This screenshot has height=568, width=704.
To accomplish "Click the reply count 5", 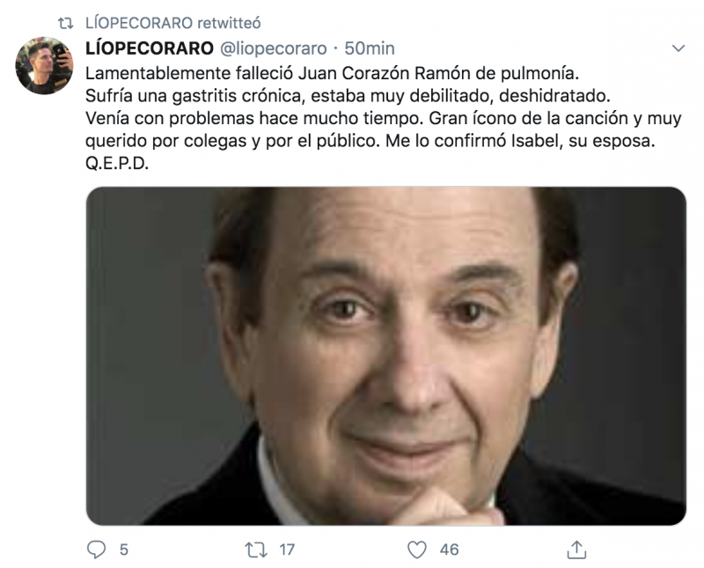I will (x=124, y=550).
